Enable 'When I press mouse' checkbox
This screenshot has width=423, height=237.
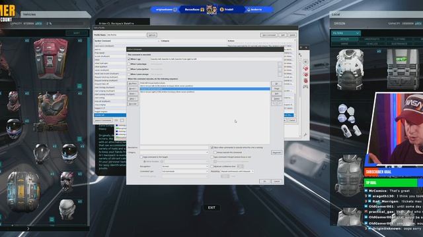coord(129,74)
